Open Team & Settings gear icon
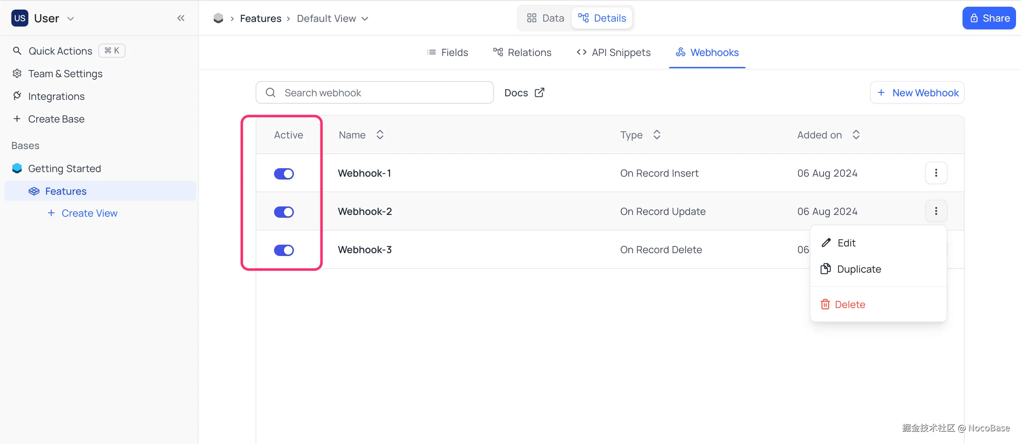 pos(17,74)
